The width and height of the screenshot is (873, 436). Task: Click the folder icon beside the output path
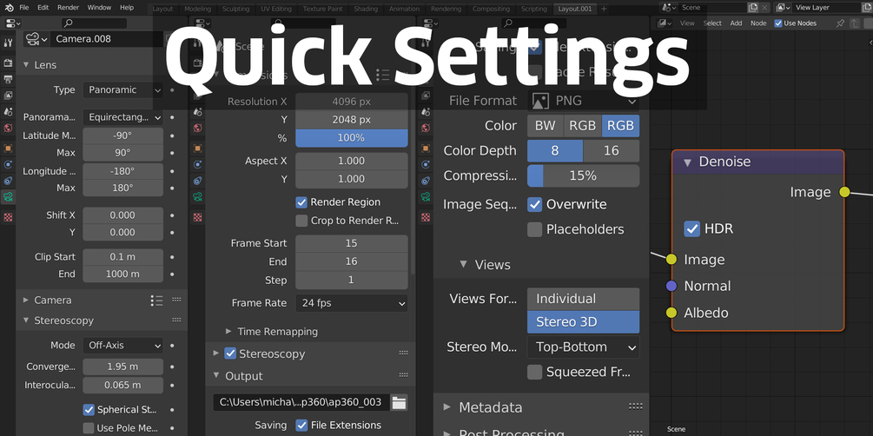399,402
